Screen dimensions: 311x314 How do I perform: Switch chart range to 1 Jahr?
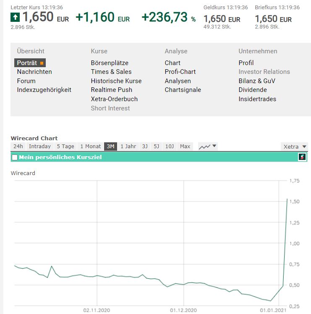[x=128, y=147]
